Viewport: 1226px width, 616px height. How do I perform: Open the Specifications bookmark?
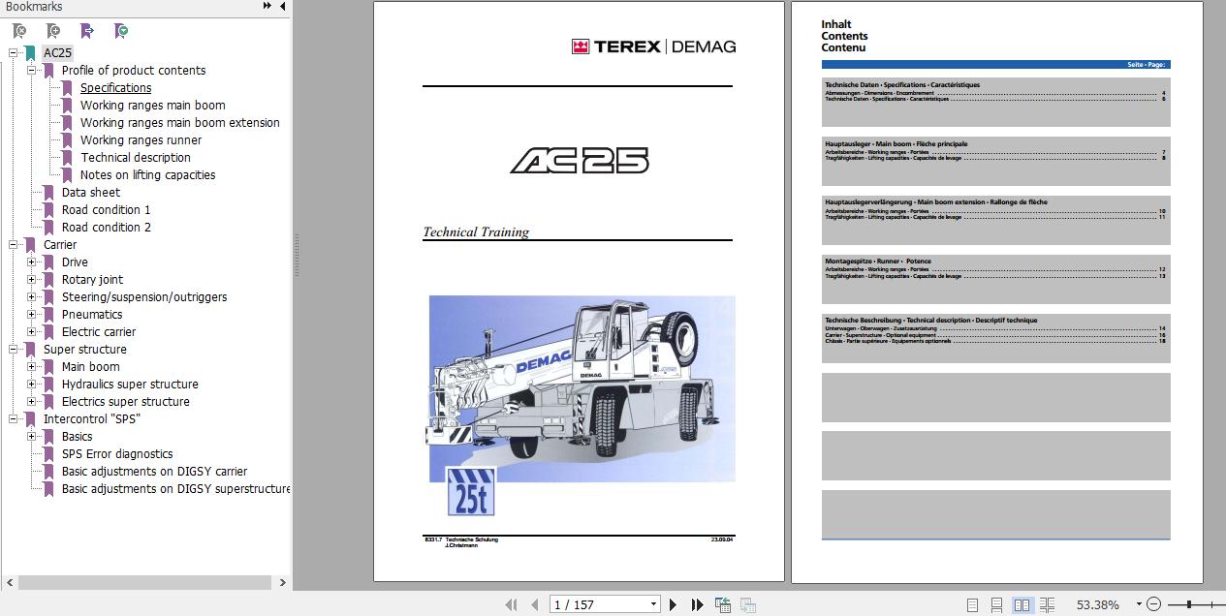click(114, 87)
